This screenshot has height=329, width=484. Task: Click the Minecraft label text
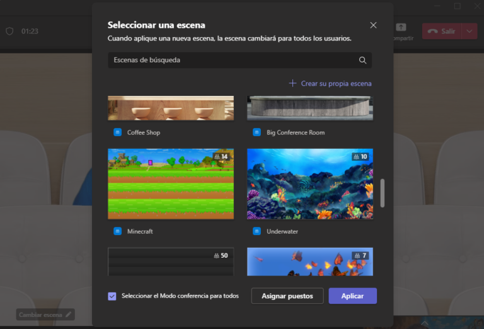[140, 231]
